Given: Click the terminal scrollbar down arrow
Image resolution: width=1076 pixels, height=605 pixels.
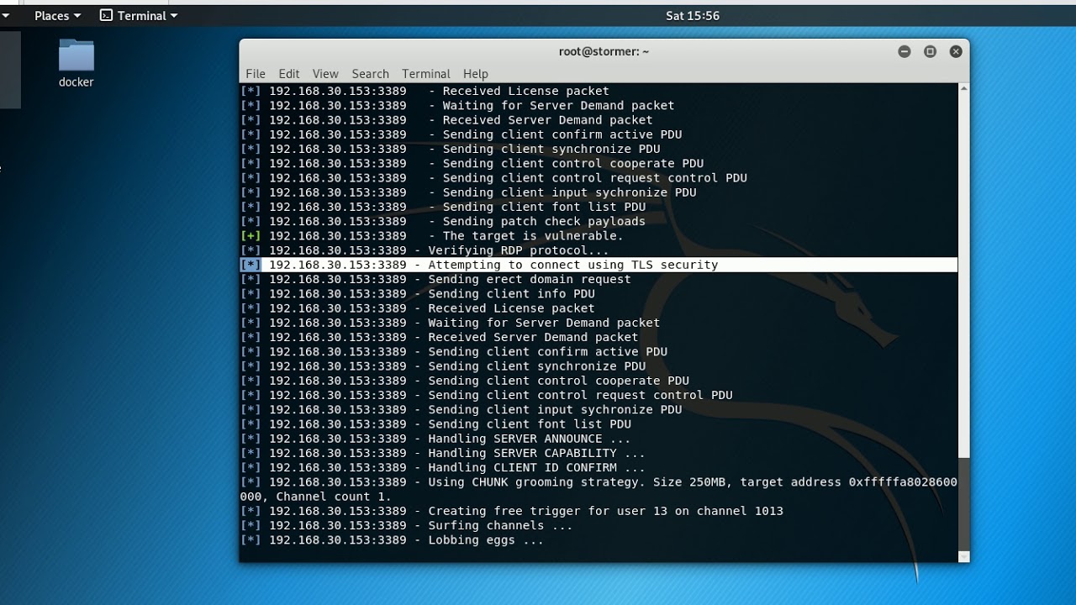Looking at the screenshot, I should click(963, 556).
